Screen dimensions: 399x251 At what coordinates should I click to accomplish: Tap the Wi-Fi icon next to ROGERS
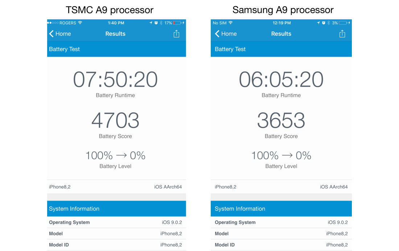80,22
